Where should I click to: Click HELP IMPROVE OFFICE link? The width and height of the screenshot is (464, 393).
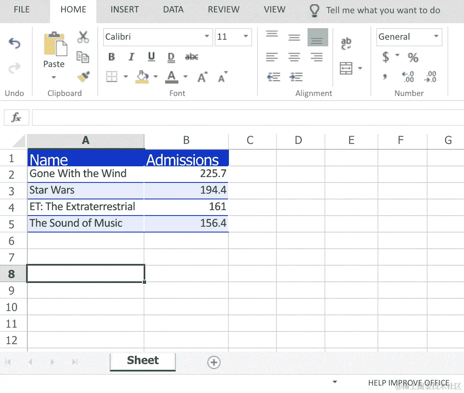pyautogui.click(x=409, y=383)
